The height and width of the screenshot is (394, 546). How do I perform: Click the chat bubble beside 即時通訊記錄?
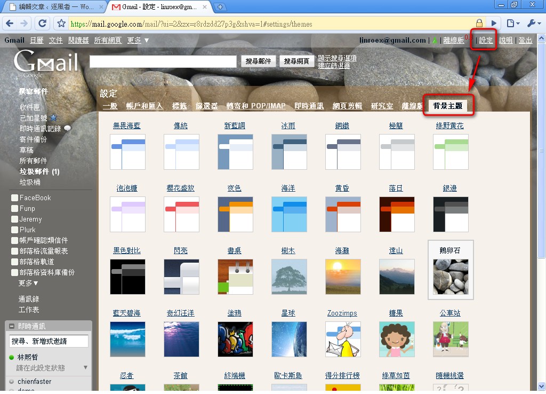click(68, 128)
